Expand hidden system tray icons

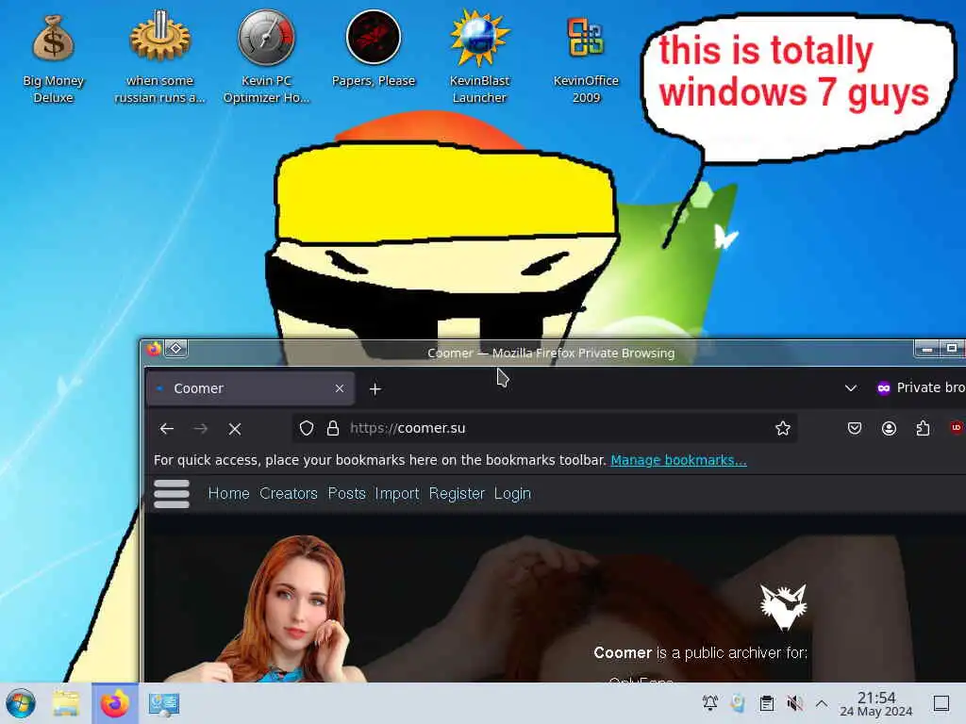822,703
